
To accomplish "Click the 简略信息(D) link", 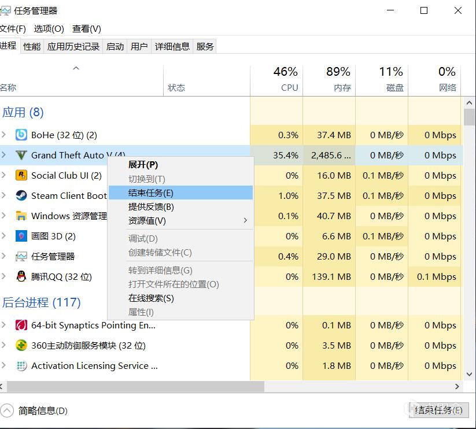I will [43, 411].
